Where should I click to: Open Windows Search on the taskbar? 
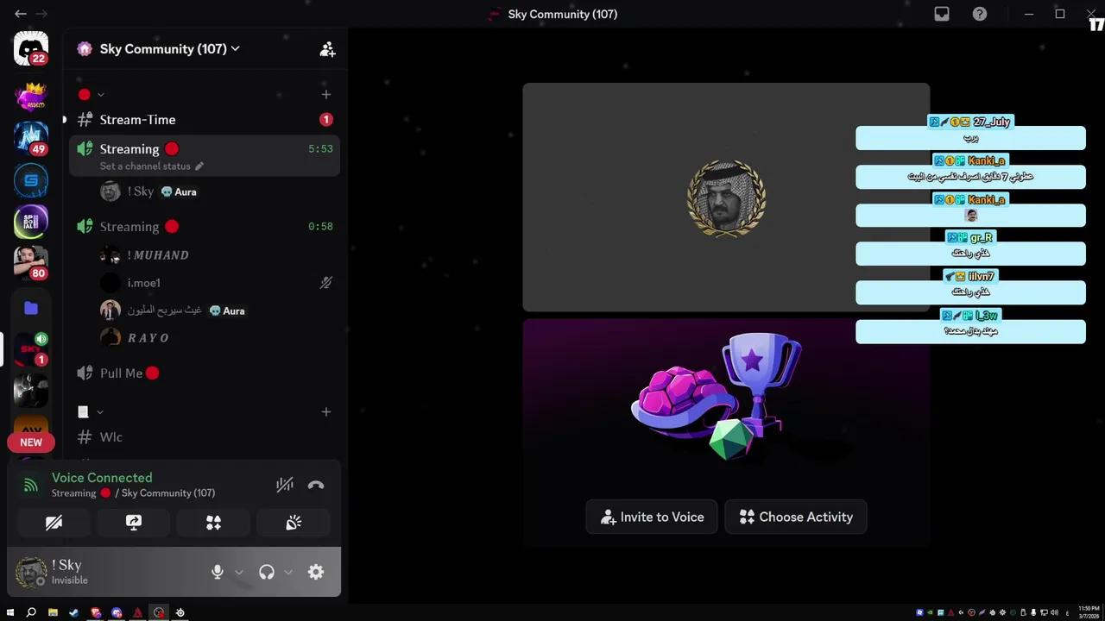coord(31,612)
